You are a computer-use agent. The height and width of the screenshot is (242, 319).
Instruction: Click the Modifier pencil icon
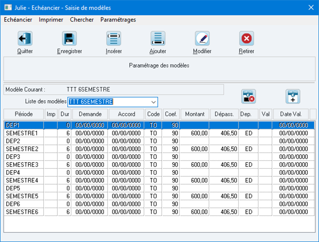click(202, 38)
